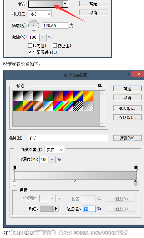Click the presets list scroll down arrow
The height and width of the screenshot is (238, 144).
pyautogui.click(x=102, y=123)
